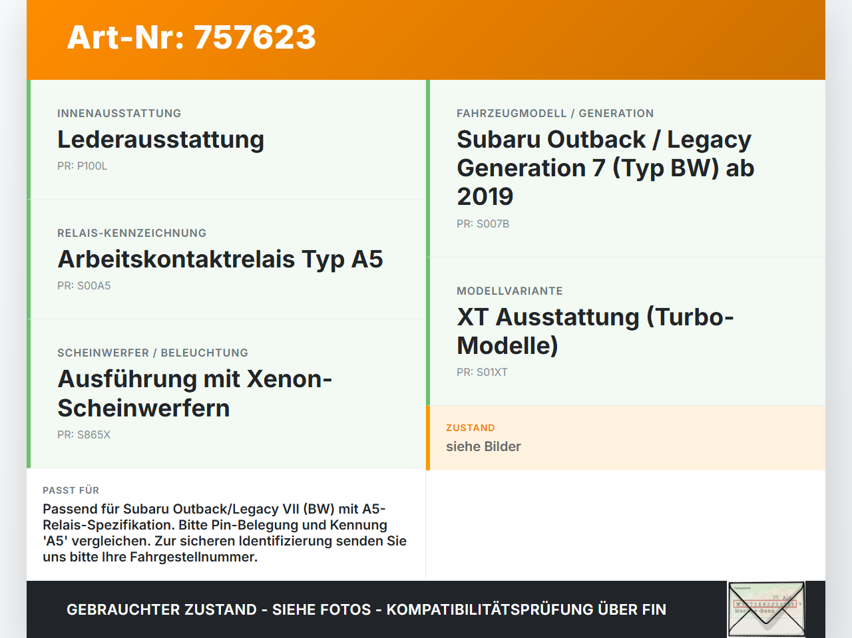Select GEBRAUCHTER ZUSTAND footer banner text
852x638 pixels.
pos(366,609)
